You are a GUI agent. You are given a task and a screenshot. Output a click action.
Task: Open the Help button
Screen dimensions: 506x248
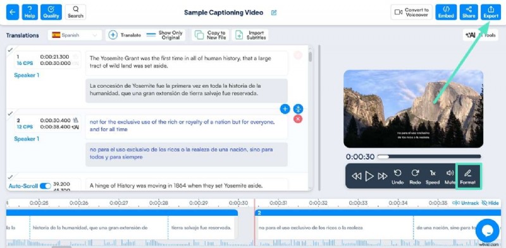pos(30,12)
